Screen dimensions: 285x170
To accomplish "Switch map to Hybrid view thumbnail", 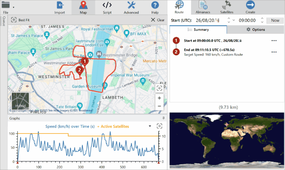I will tap(20, 101).
